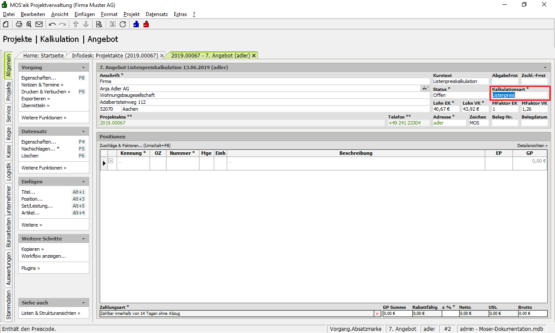The width and height of the screenshot is (555, 333).
Task: Click the undo arrow icon
Action: point(52,24)
